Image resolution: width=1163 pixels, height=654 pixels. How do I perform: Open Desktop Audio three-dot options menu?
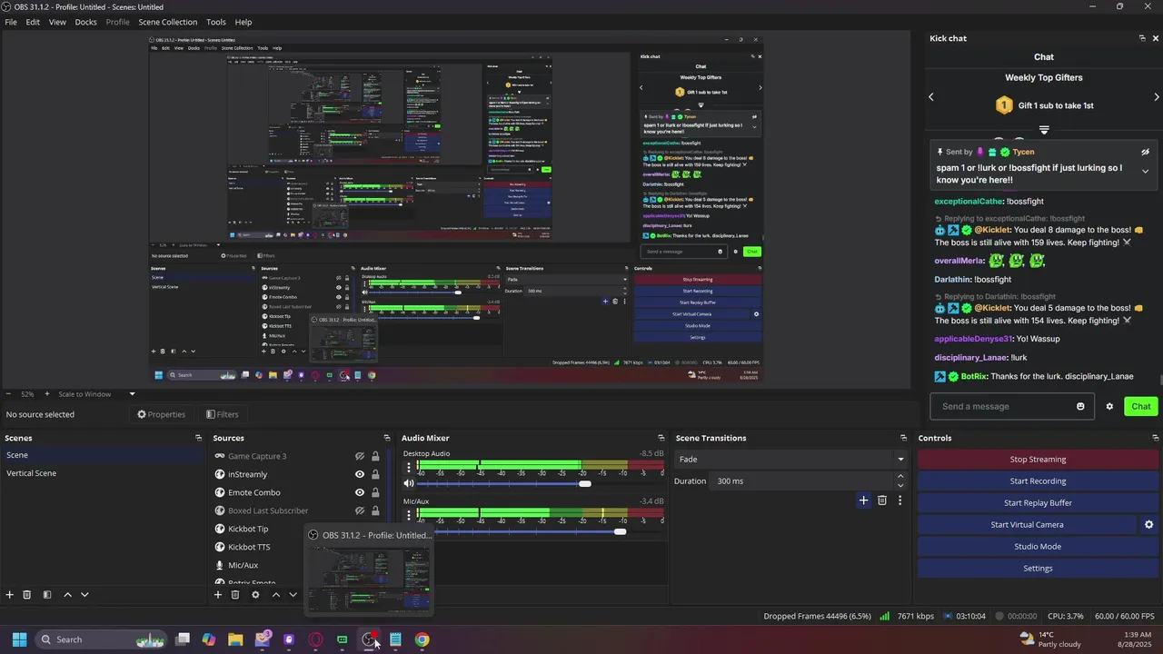click(409, 468)
